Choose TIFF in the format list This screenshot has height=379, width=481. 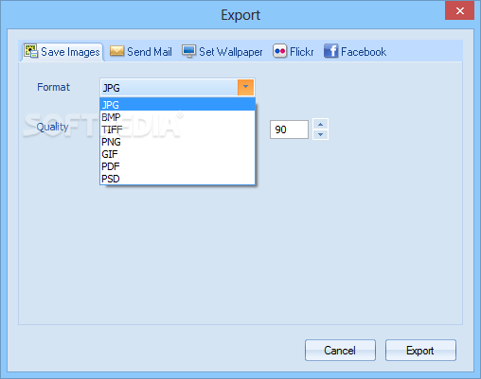click(x=177, y=129)
